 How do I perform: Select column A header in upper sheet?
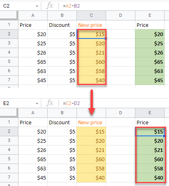point(33,15)
